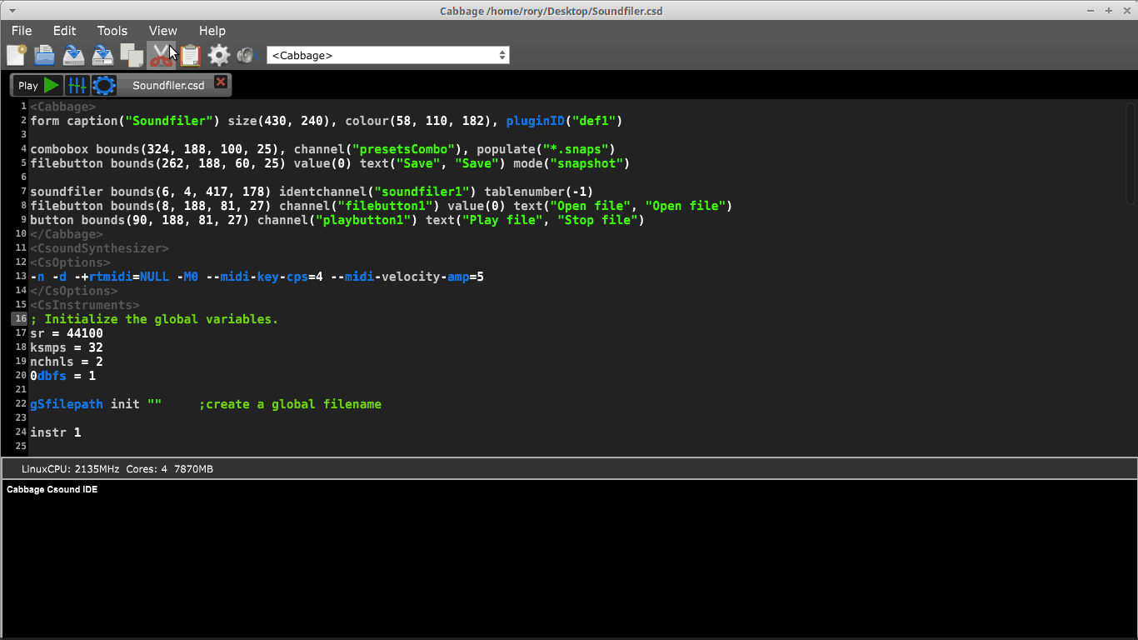This screenshot has height=640, width=1138.
Task: Toggle audio with the speaker icon
Action: (246, 55)
